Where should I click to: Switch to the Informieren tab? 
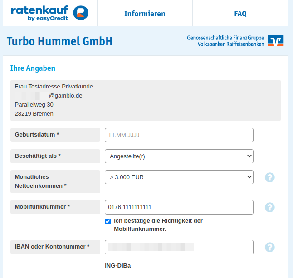145,14
